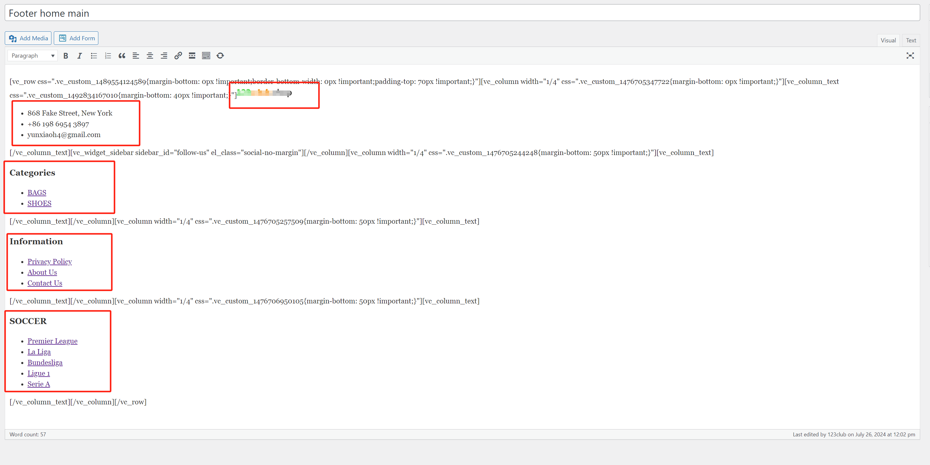
Task: Insert a bulleted list
Action: pos(94,56)
